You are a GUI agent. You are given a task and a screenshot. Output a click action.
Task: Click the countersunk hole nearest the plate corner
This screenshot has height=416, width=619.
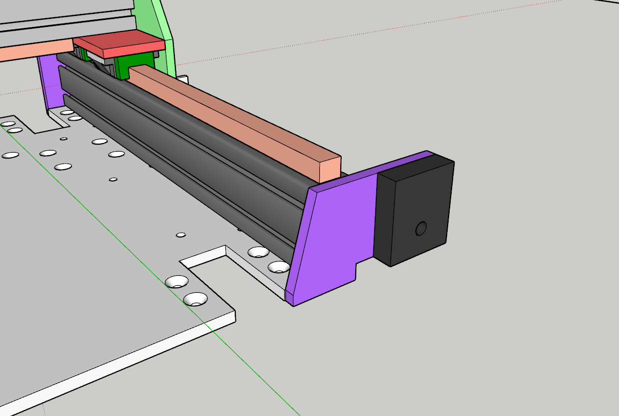click(x=196, y=299)
